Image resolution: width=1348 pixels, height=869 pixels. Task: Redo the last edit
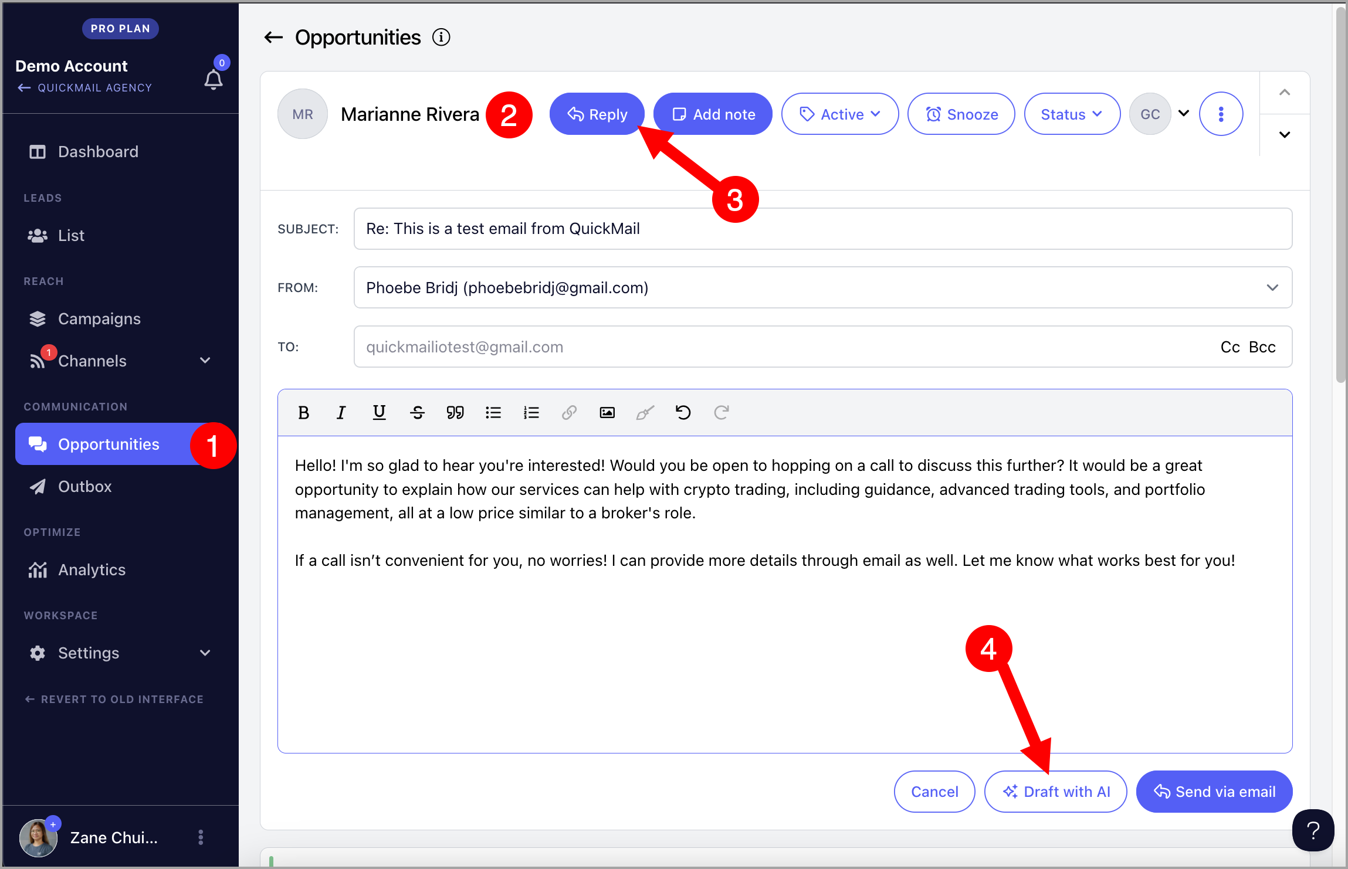[x=722, y=413]
